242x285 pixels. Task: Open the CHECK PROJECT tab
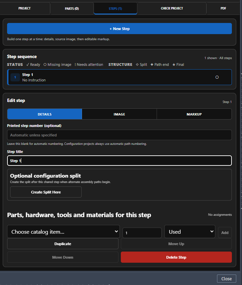point(172,8)
